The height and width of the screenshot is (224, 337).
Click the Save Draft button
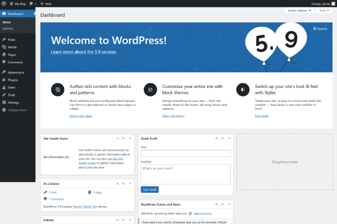149,190
